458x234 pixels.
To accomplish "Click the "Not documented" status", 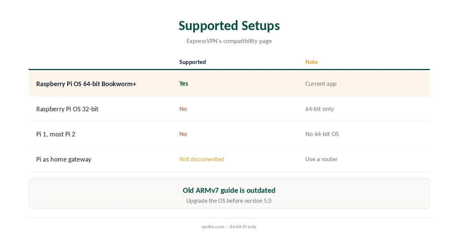I will pyautogui.click(x=202, y=159).
